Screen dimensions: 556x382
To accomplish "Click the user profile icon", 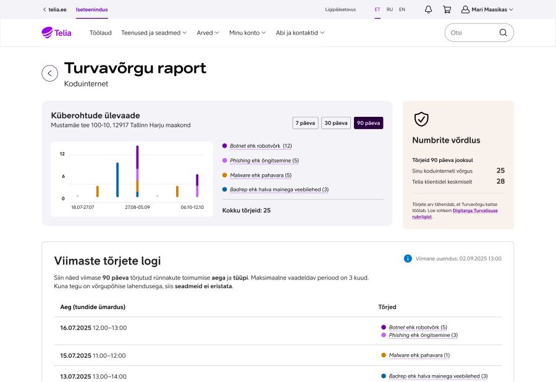I will [x=465, y=9].
